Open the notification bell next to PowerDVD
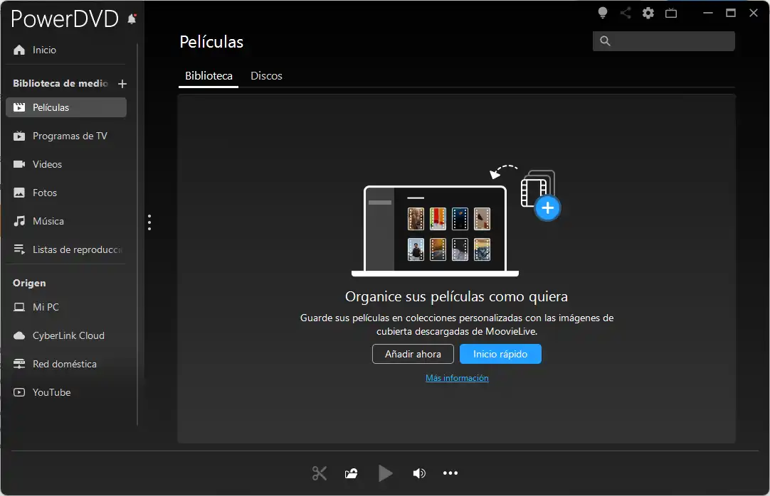This screenshot has height=496, width=770. pyautogui.click(x=132, y=19)
